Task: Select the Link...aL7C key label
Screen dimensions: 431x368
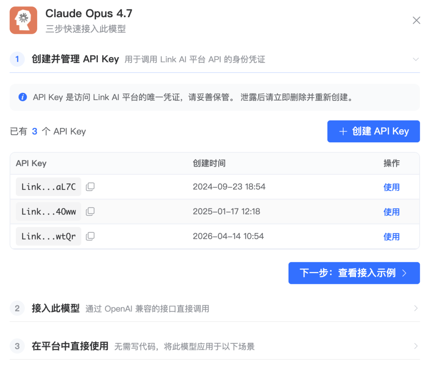Action: 48,187
